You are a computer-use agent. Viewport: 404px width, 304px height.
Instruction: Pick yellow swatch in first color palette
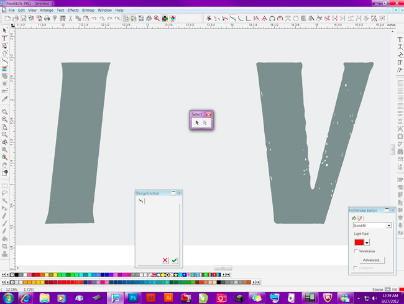55,275
